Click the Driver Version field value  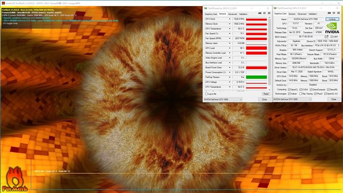pyautogui.click(x=313, y=67)
